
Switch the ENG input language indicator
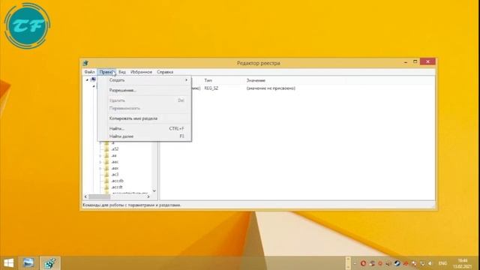pyautogui.click(x=442, y=263)
